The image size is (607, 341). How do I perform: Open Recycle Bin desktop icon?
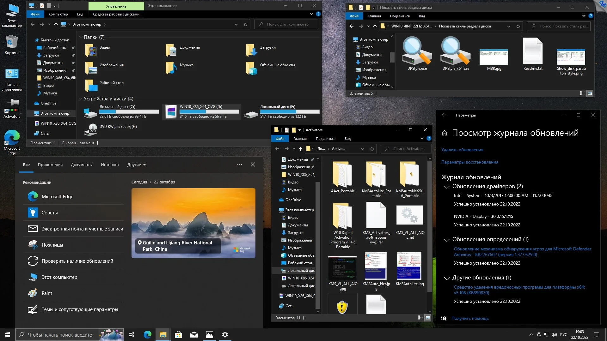pyautogui.click(x=12, y=42)
